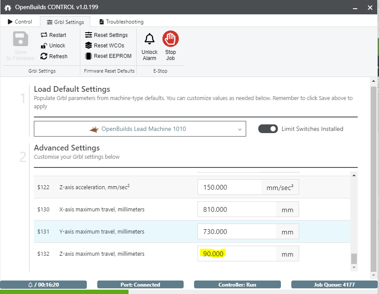Click the Refresh settings icon

pos(44,56)
